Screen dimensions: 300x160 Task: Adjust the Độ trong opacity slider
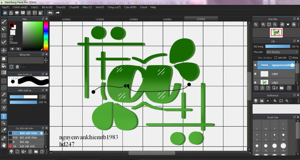click(278, 46)
